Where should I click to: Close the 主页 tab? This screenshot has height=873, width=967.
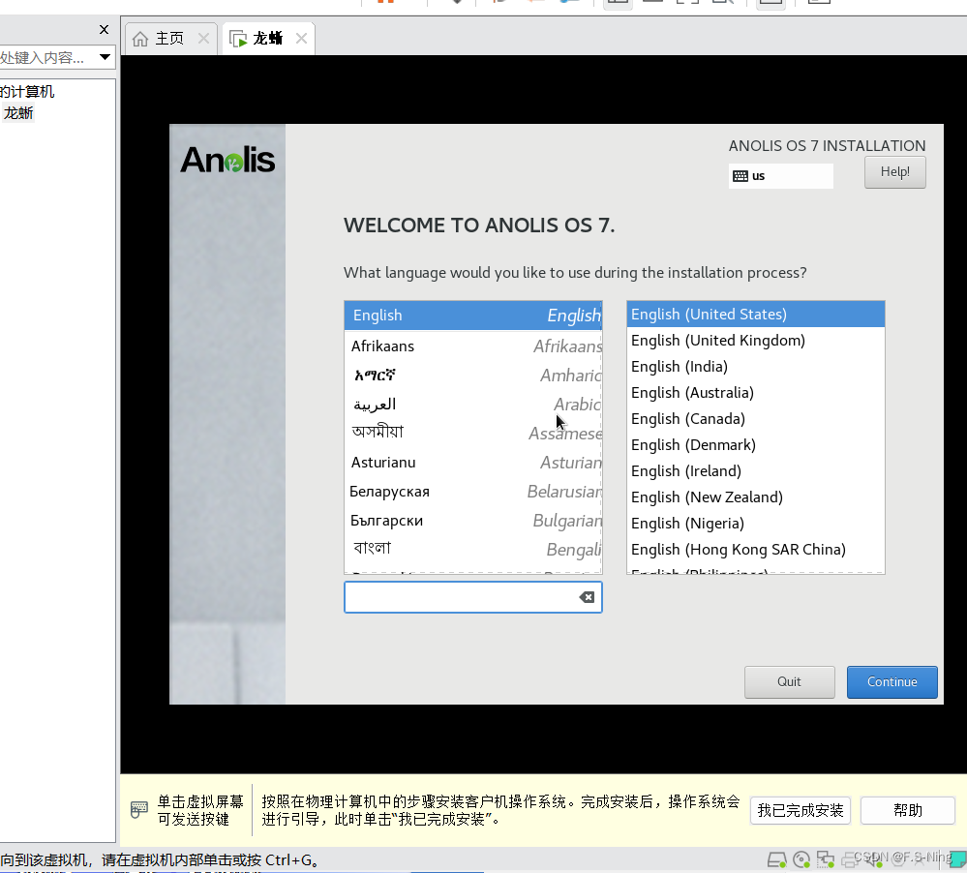(203, 38)
